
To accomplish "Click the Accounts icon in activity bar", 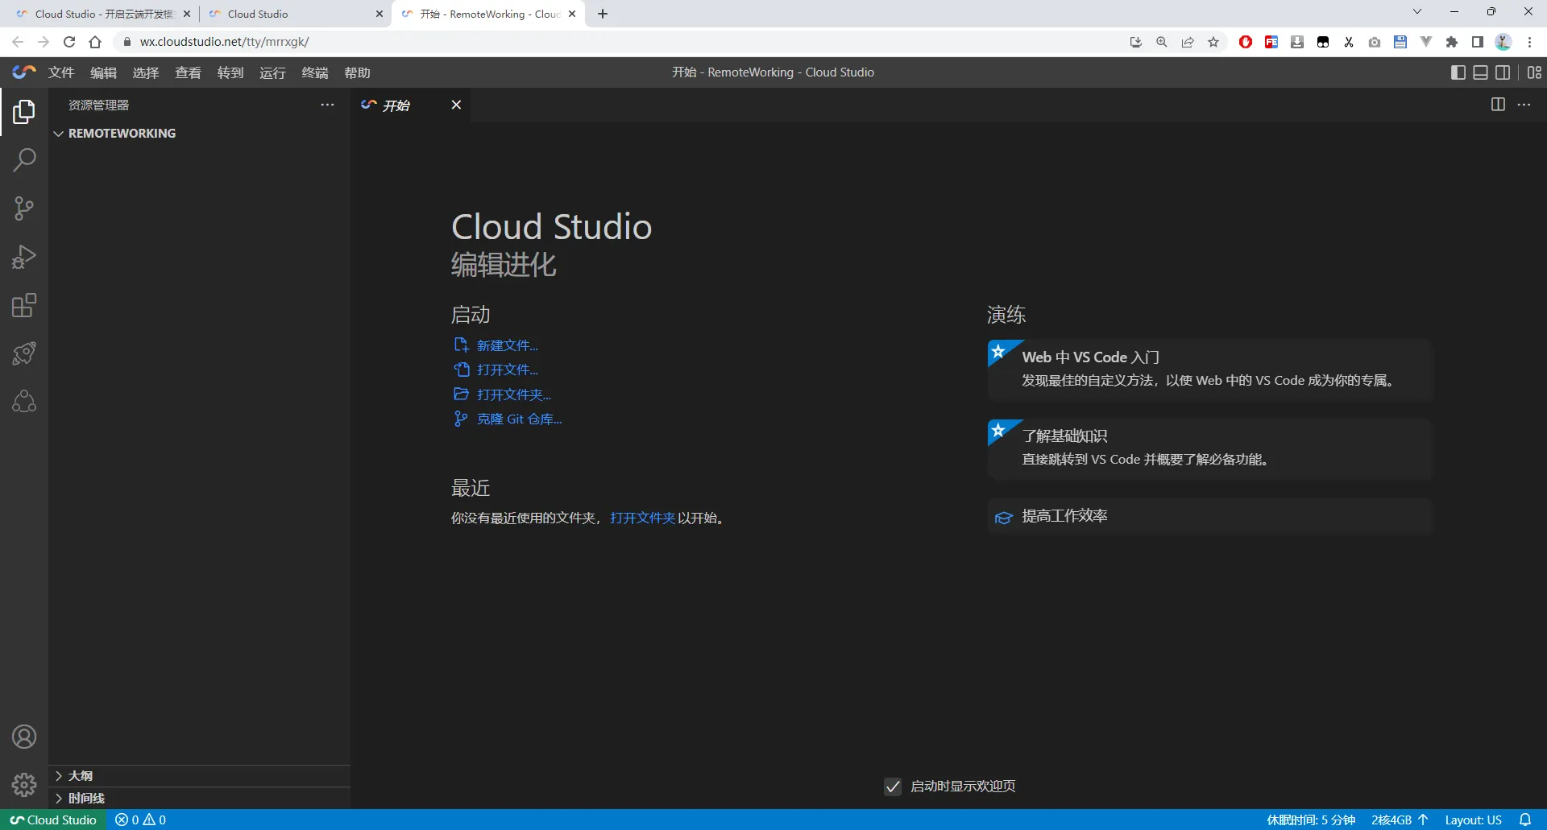I will click(x=24, y=737).
